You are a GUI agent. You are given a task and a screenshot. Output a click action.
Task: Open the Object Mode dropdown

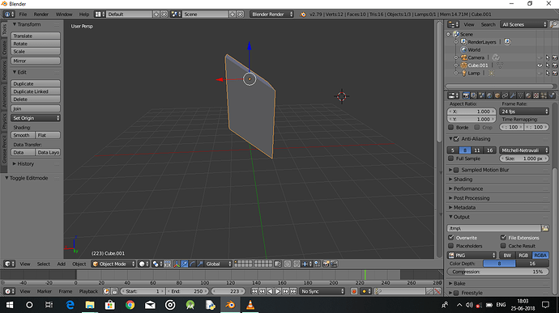coord(113,264)
